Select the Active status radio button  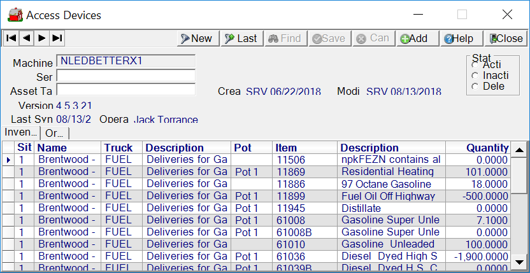point(475,64)
